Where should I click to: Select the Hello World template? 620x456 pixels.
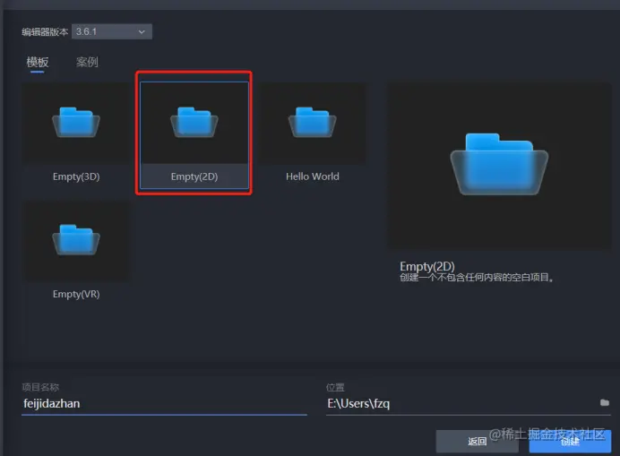(313, 135)
